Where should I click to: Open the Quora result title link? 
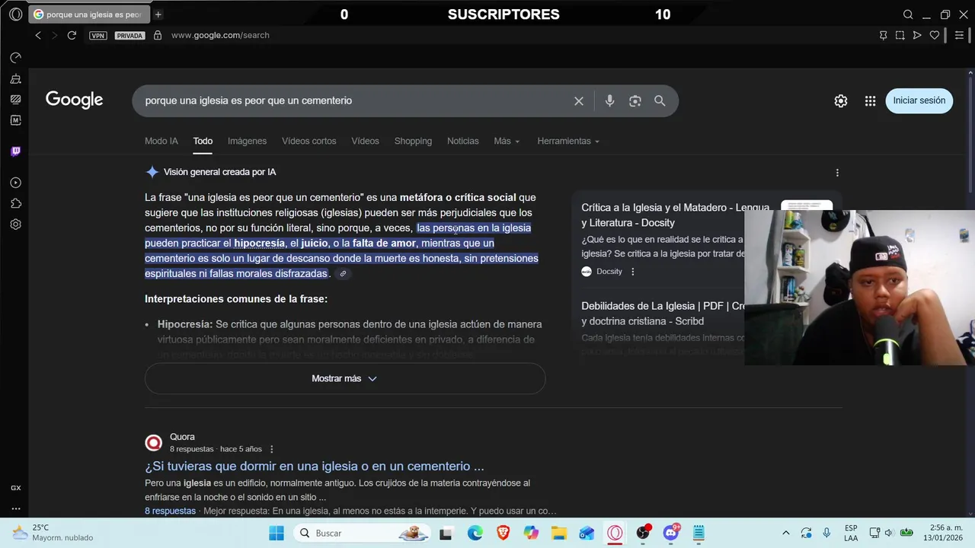[x=315, y=466]
